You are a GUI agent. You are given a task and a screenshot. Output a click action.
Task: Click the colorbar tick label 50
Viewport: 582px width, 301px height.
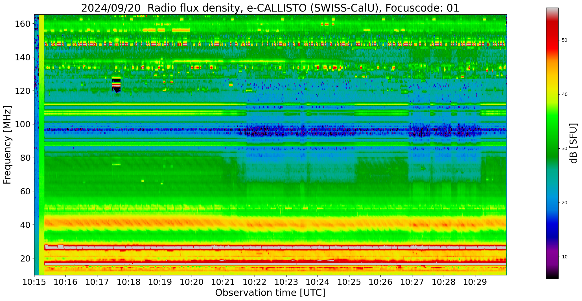coord(564,40)
